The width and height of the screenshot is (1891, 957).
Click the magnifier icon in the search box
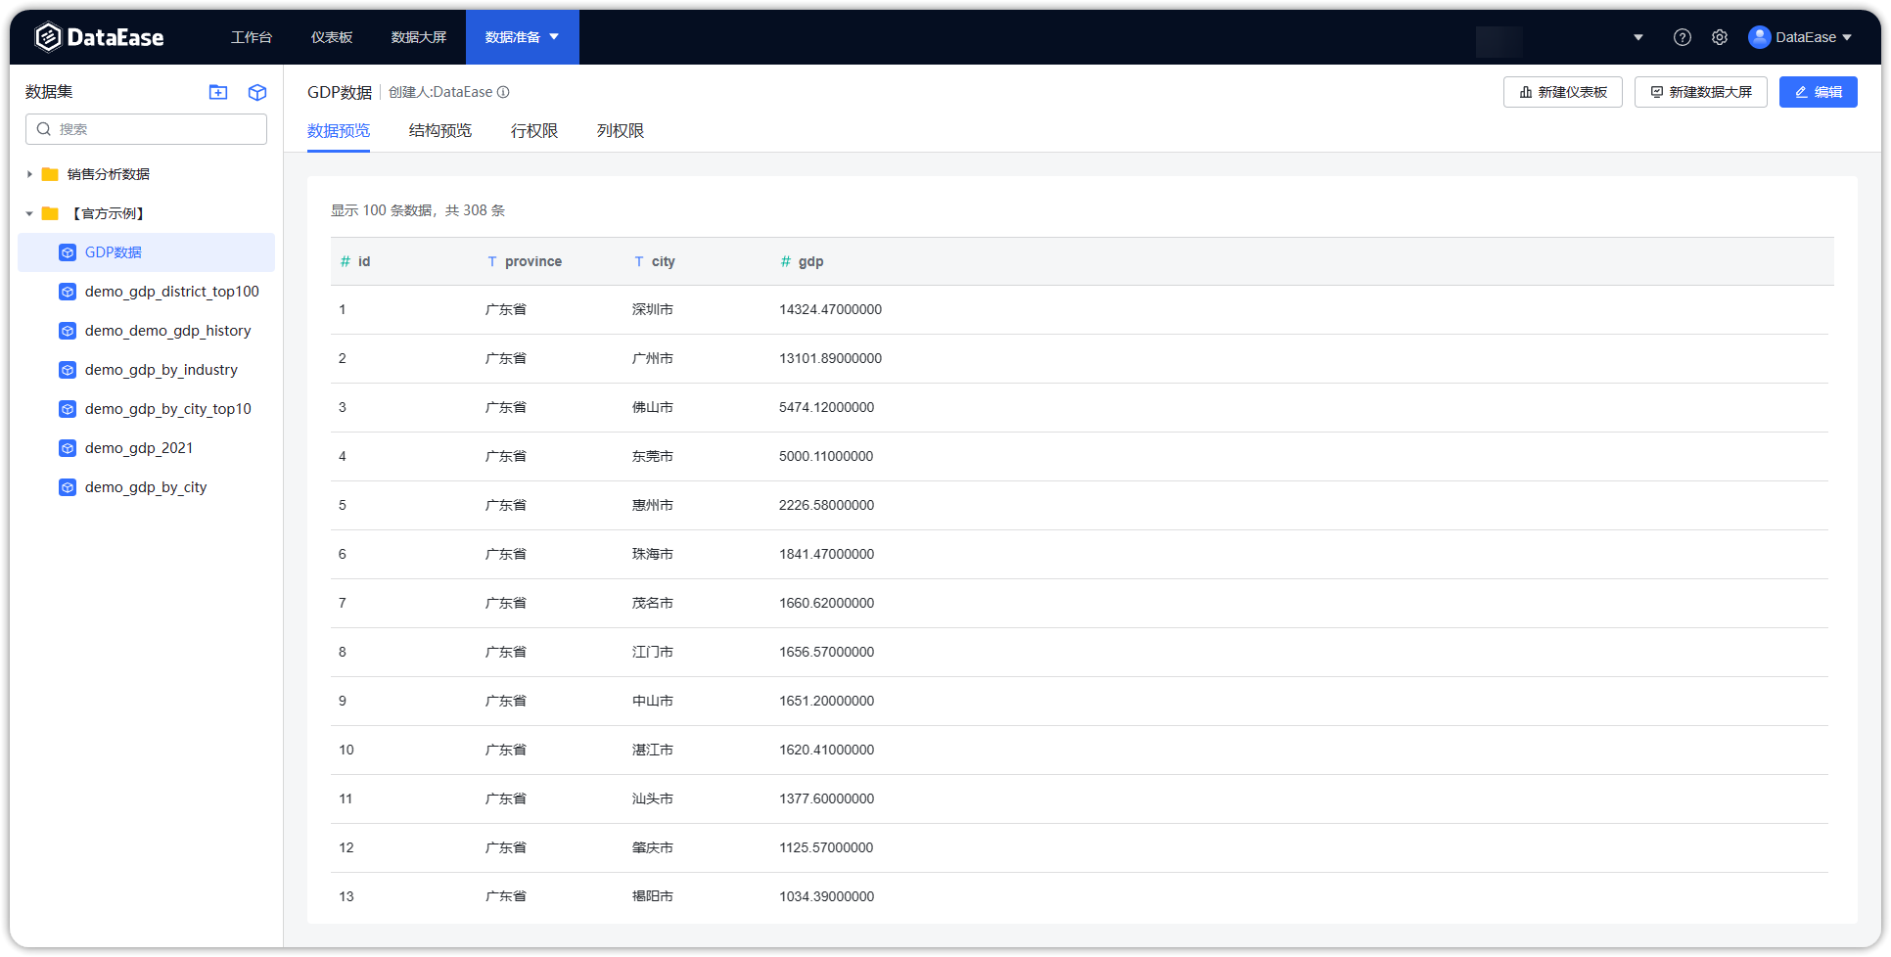pos(44,128)
